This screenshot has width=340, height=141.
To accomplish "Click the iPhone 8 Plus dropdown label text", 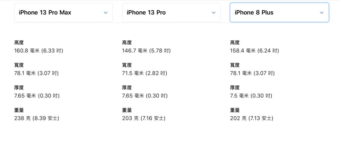I will [x=254, y=13].
